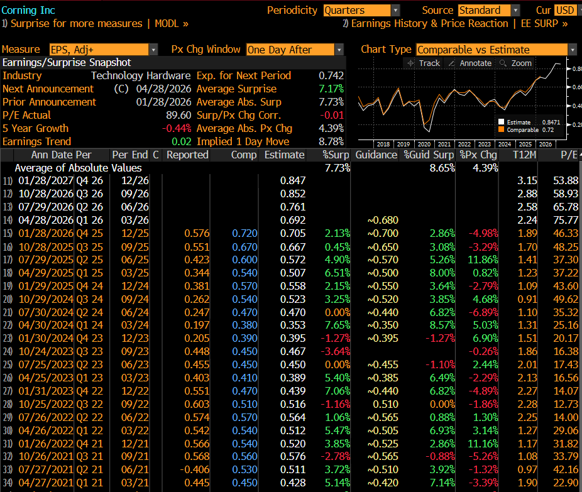Click the white Estimate legend swatch
This screenshot has width=582, height=492.
point(501,123)
